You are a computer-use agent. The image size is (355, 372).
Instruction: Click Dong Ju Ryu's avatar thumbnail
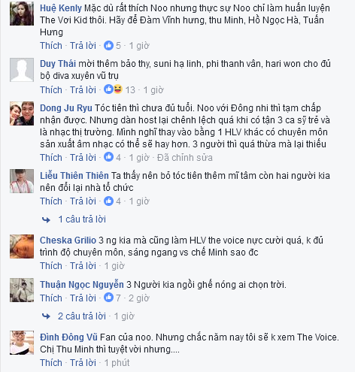click(22, 113)
